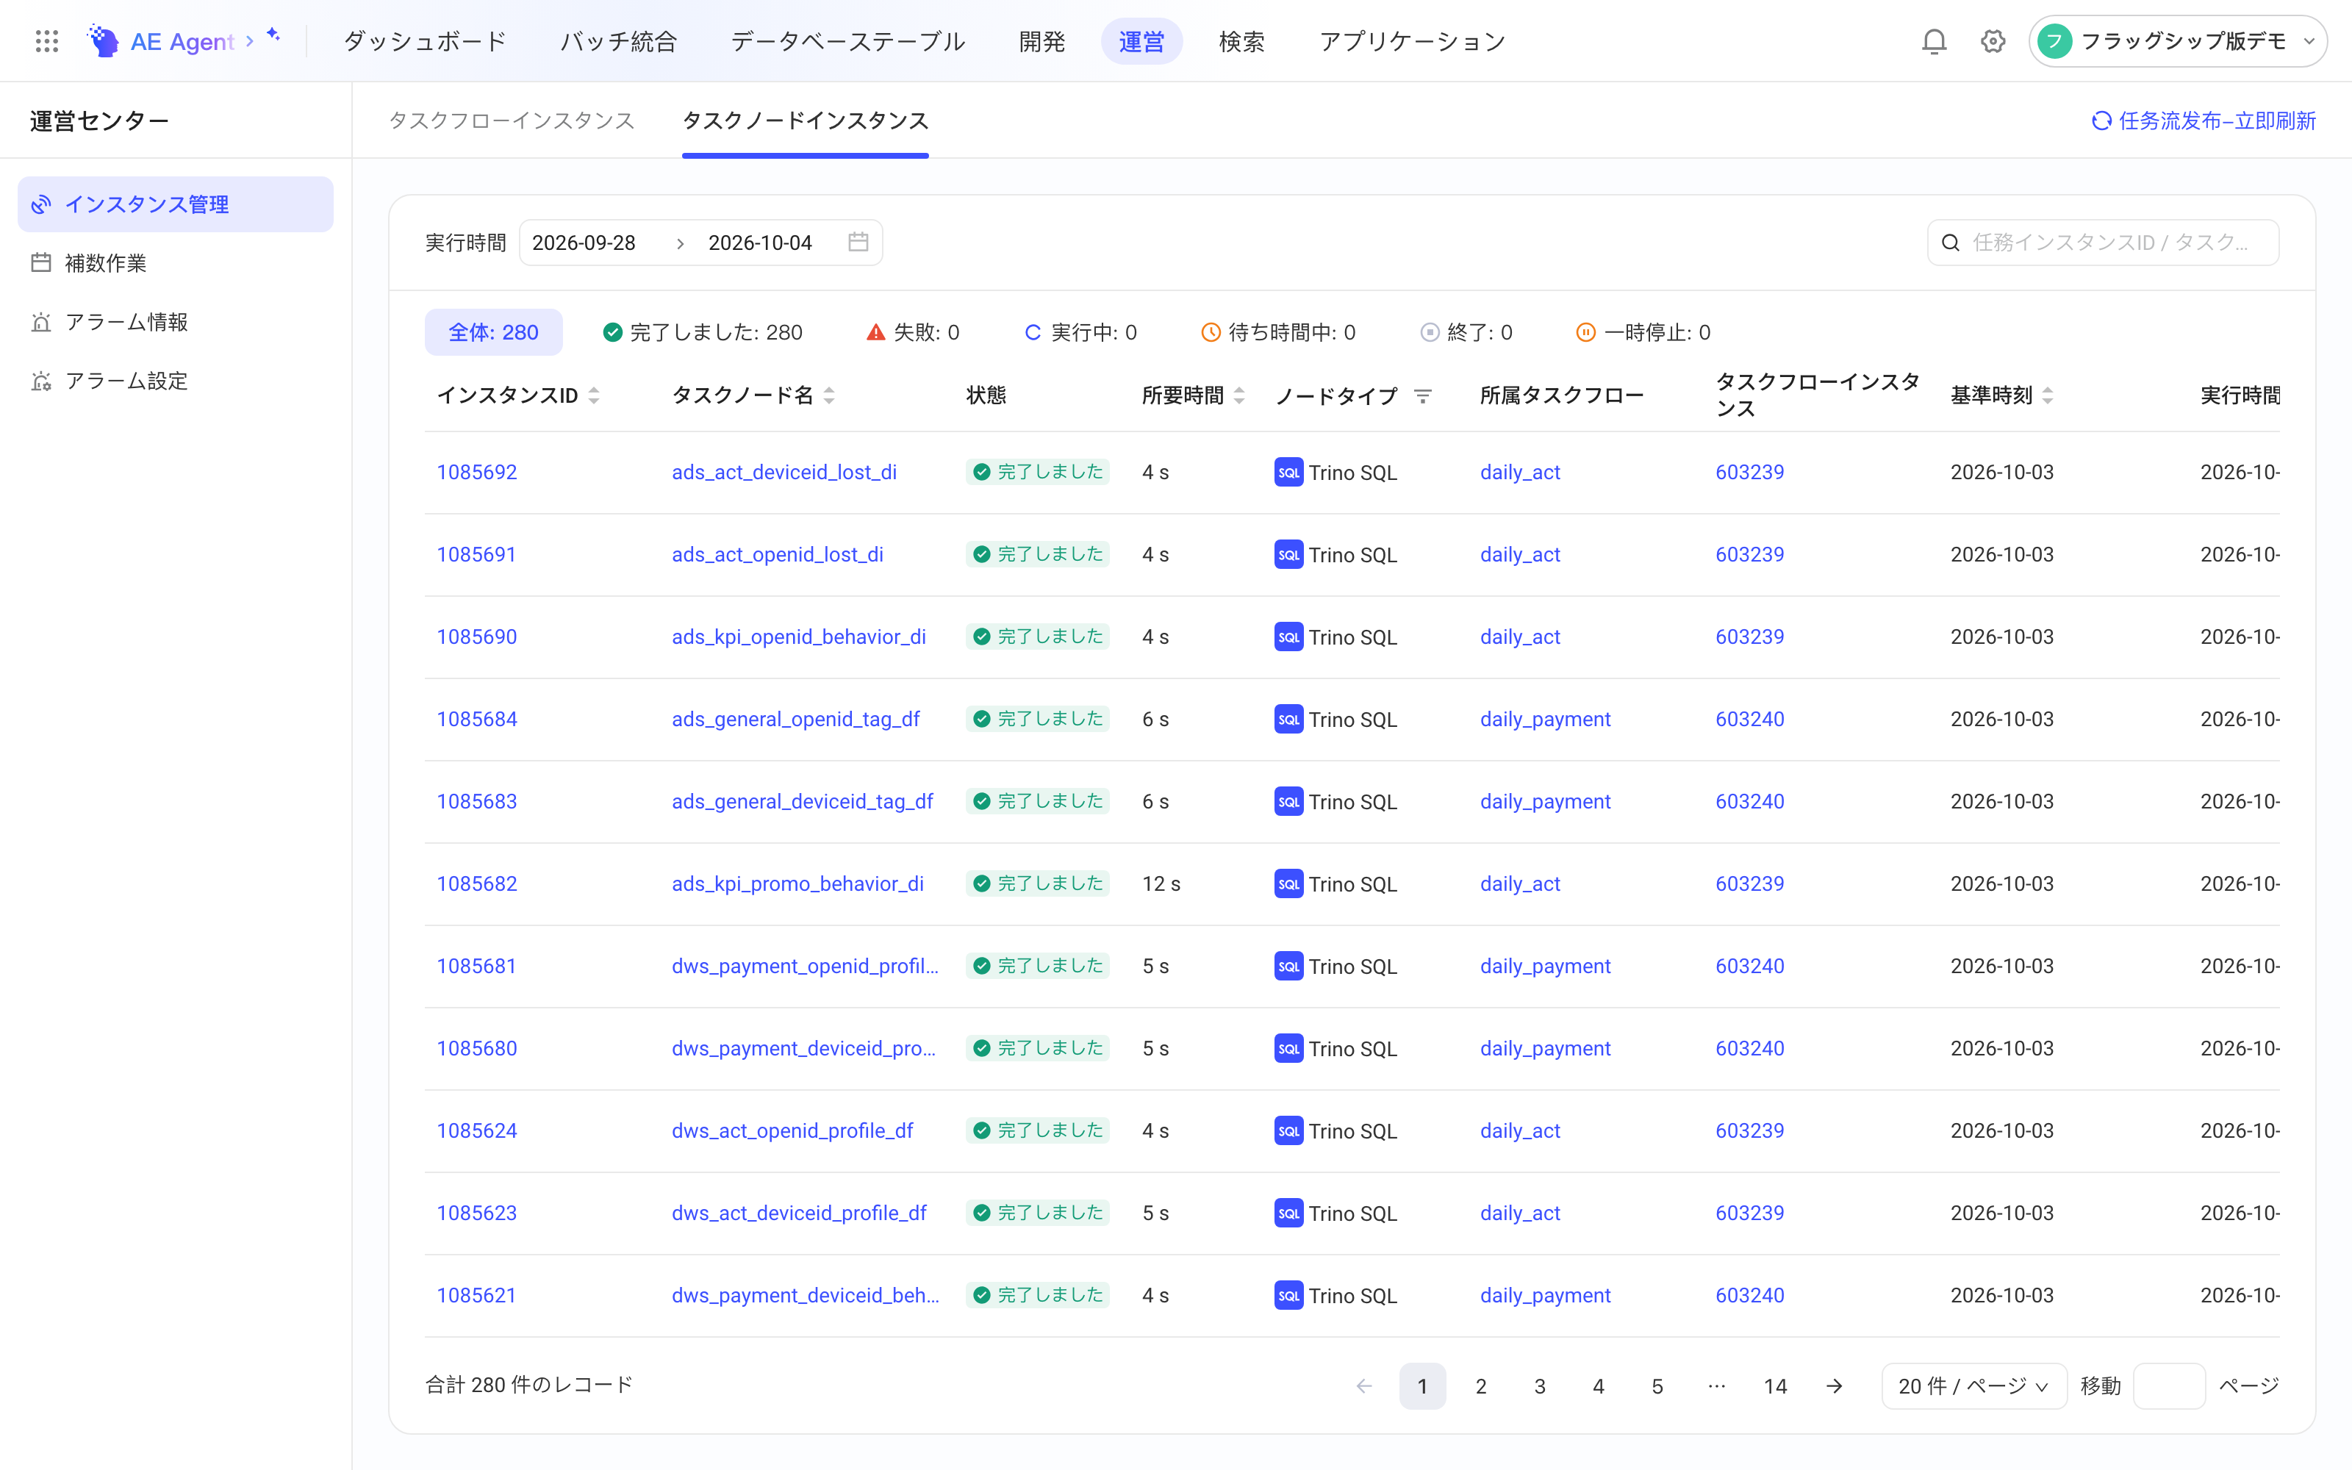
Task: Sort by インスタンスID column arrows
Action: (594, 395)
